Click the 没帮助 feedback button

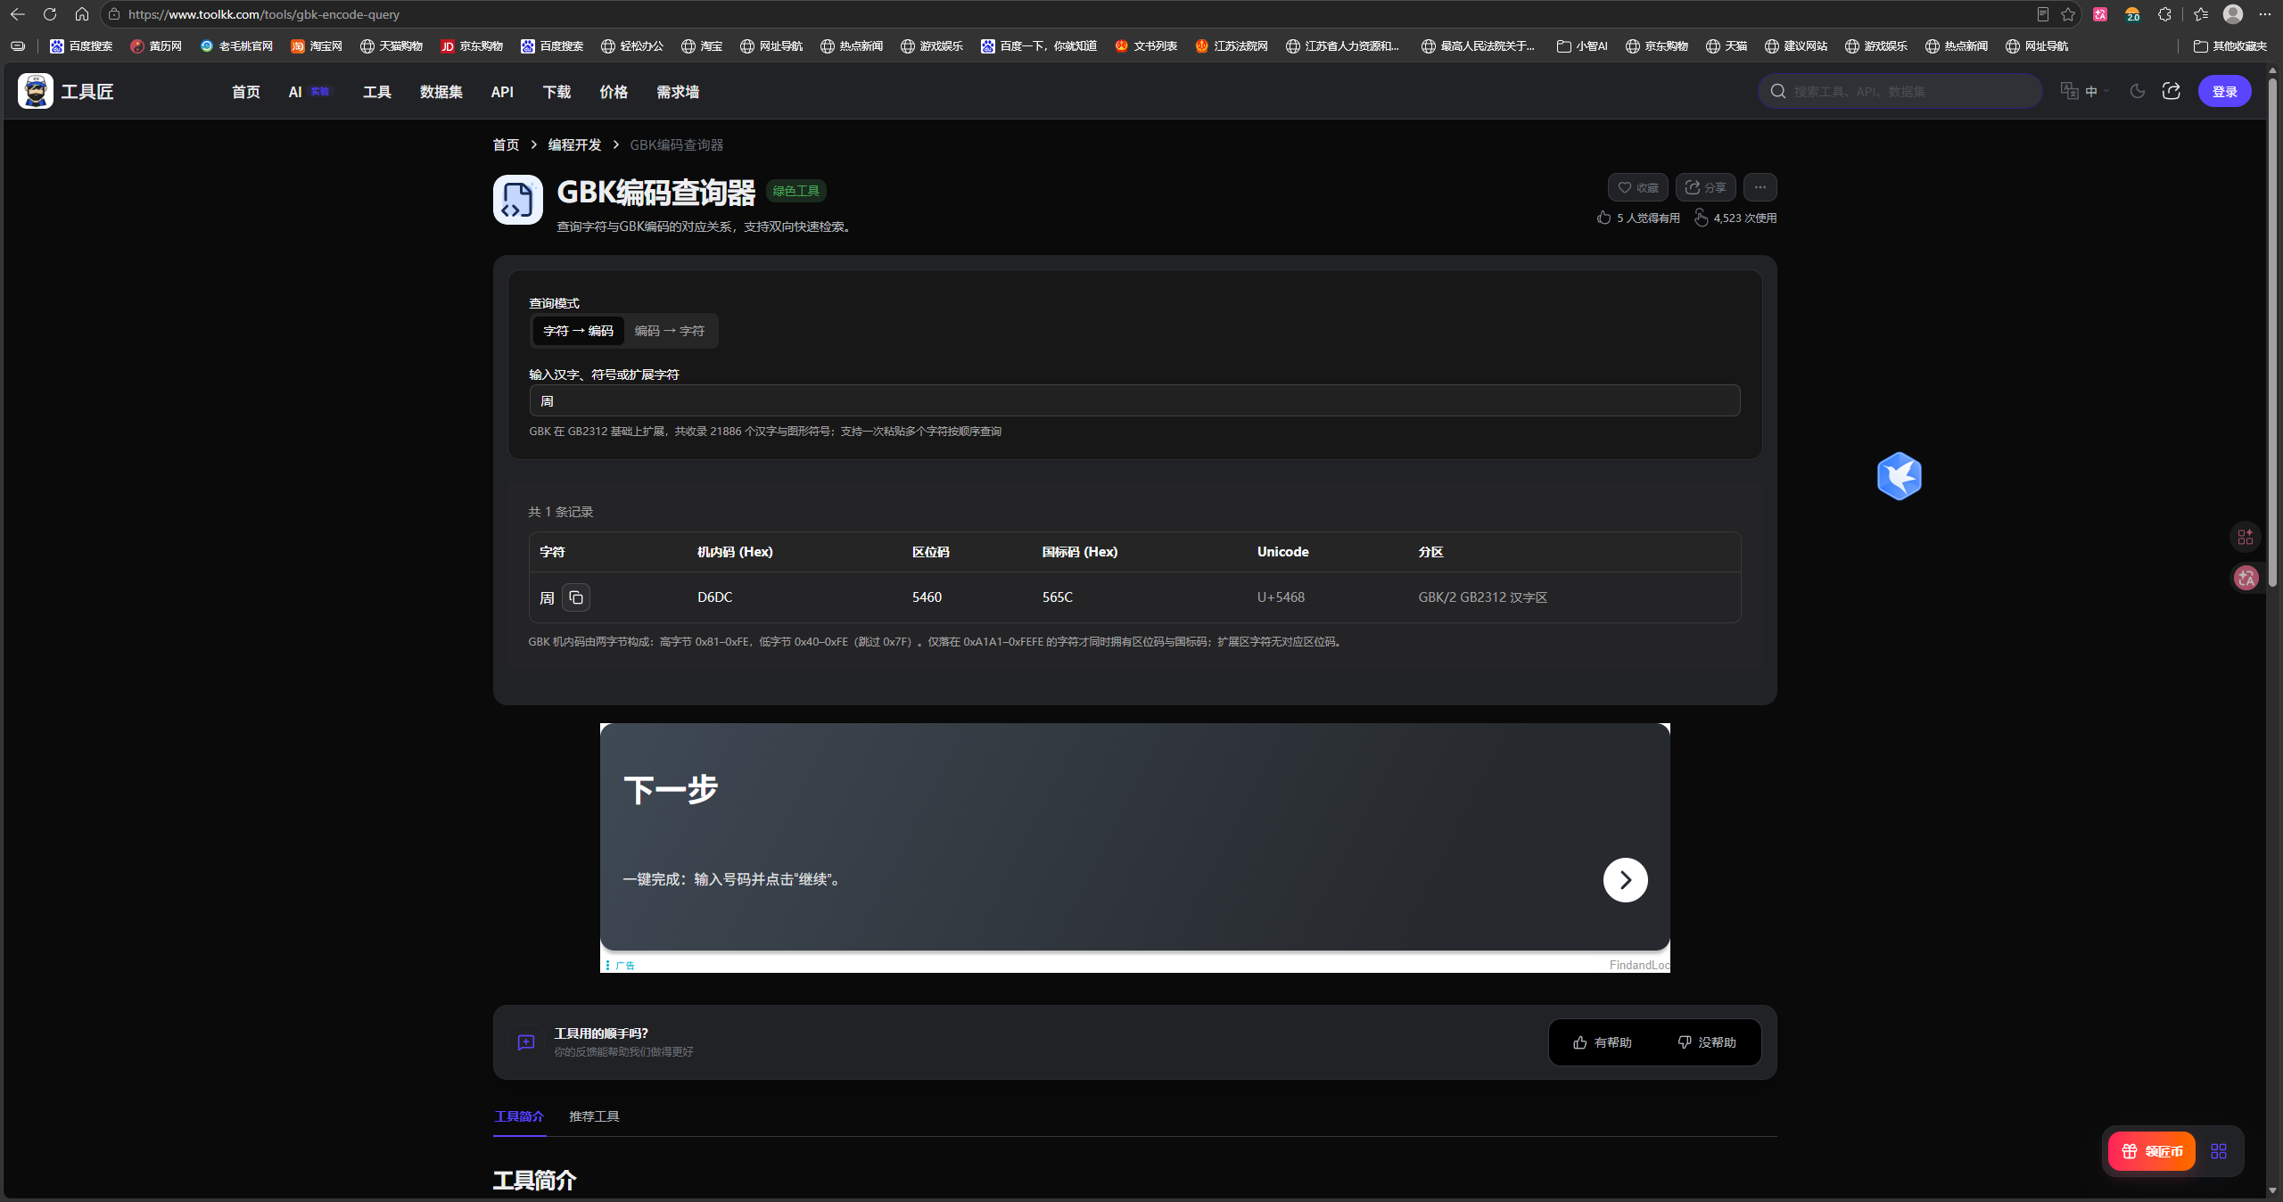(x=1707, y=1042)
